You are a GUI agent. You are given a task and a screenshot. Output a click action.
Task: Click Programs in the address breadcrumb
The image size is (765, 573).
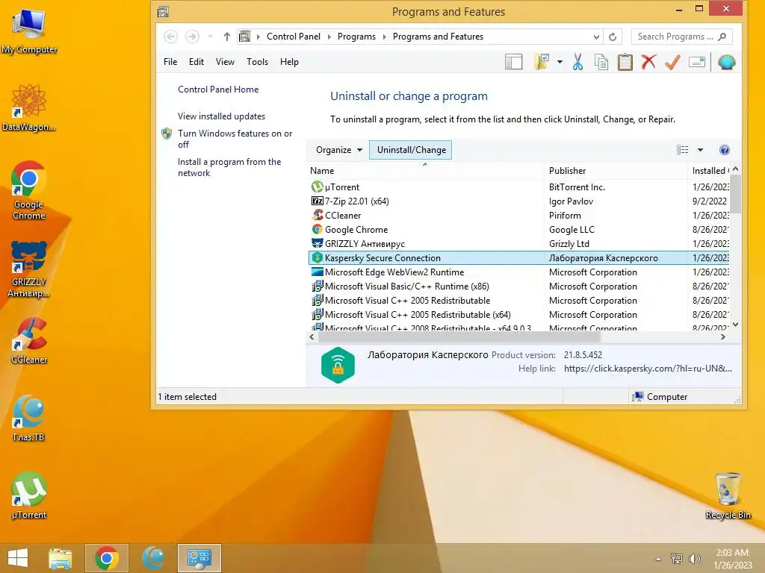tap(356, 37)
